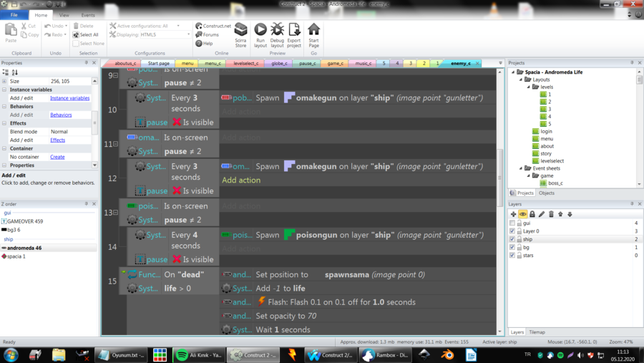Open Blender icon in taskbar

click(x=448, y=355)
